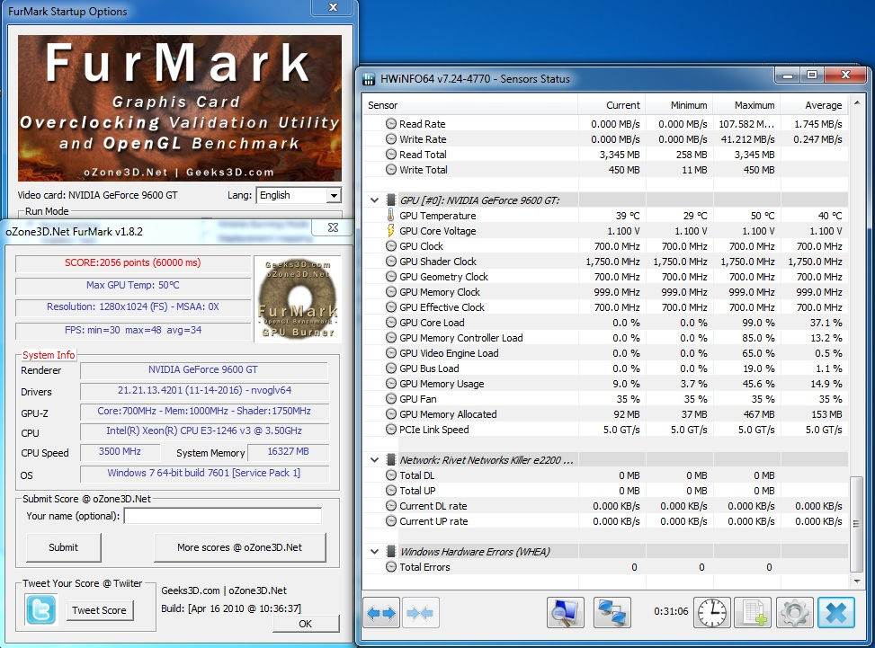
Task: Click the Windows Hardware Errors chip icon
Action: point(391,551)
